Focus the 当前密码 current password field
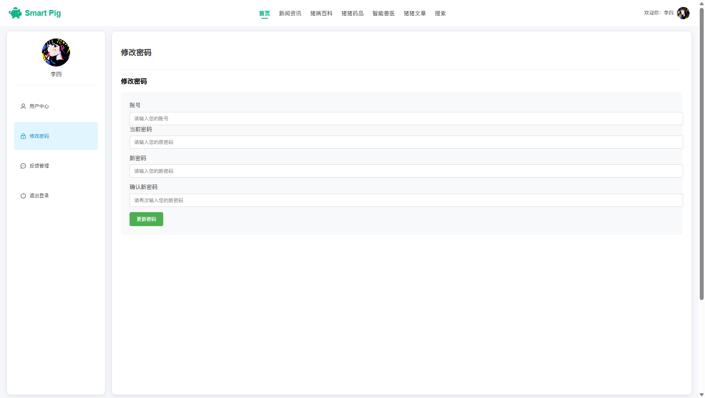Screen dimensions: 705x398 point(406,142)
